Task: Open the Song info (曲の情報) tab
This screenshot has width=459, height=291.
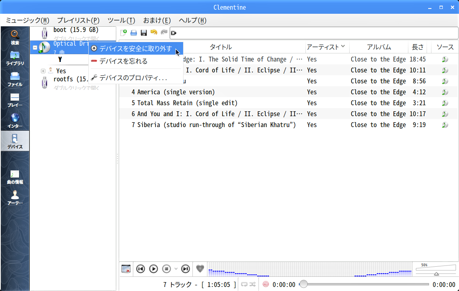Action: [x=15, y=177]
